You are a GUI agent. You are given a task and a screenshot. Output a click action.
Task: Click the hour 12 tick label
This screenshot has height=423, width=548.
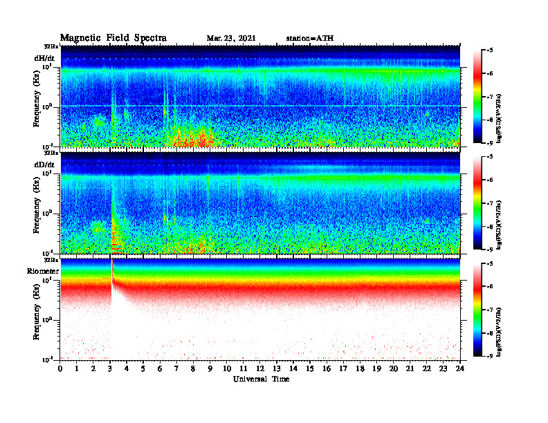tap(260, 368)
